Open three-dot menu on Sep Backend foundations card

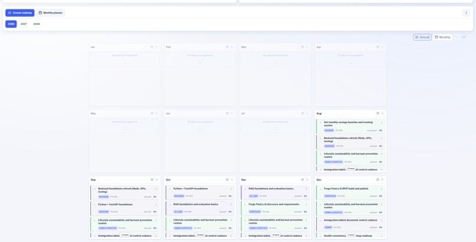[156, 189]
